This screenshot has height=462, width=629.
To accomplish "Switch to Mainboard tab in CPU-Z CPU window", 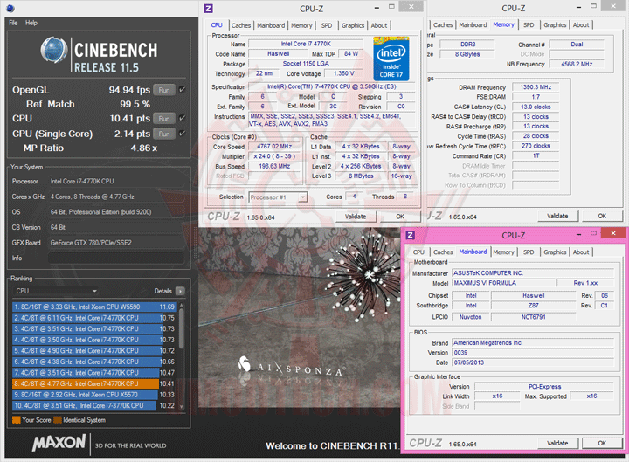I will coord(271,25).
